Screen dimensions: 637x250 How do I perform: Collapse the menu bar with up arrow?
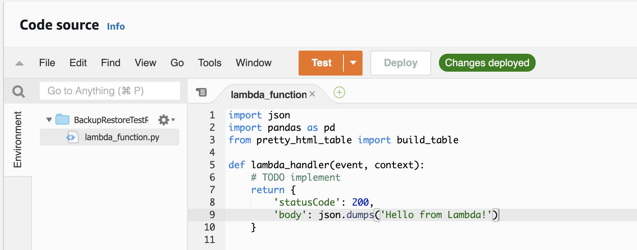pos(19,63)
